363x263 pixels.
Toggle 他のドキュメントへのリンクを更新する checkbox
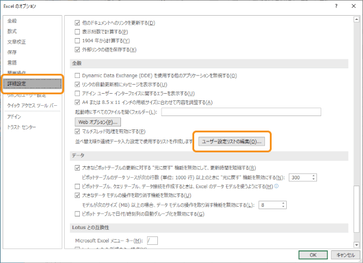(x=77, y=23)
